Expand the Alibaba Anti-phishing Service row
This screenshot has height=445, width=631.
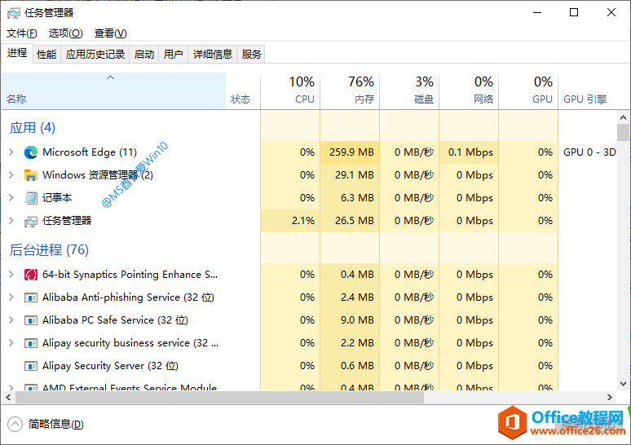(x=11, y=297)
